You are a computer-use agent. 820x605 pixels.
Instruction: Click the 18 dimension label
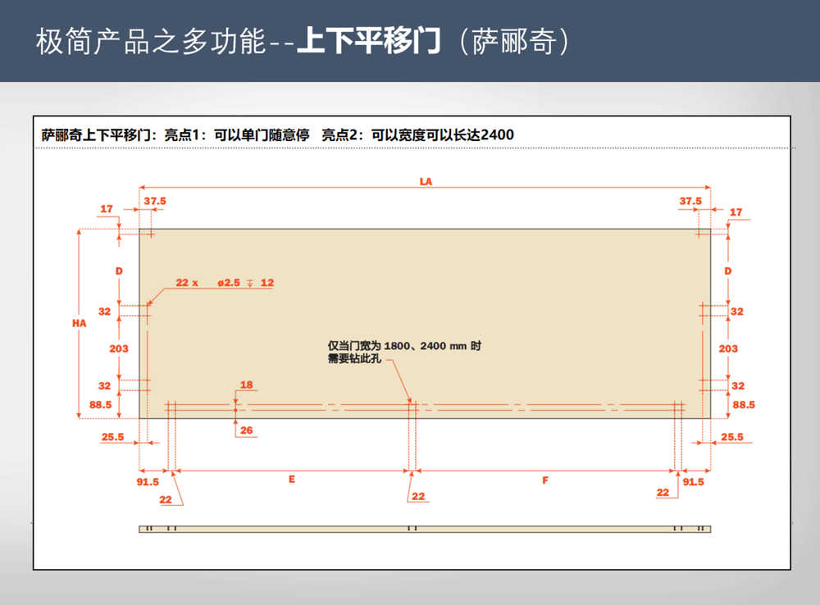[246, 384]
